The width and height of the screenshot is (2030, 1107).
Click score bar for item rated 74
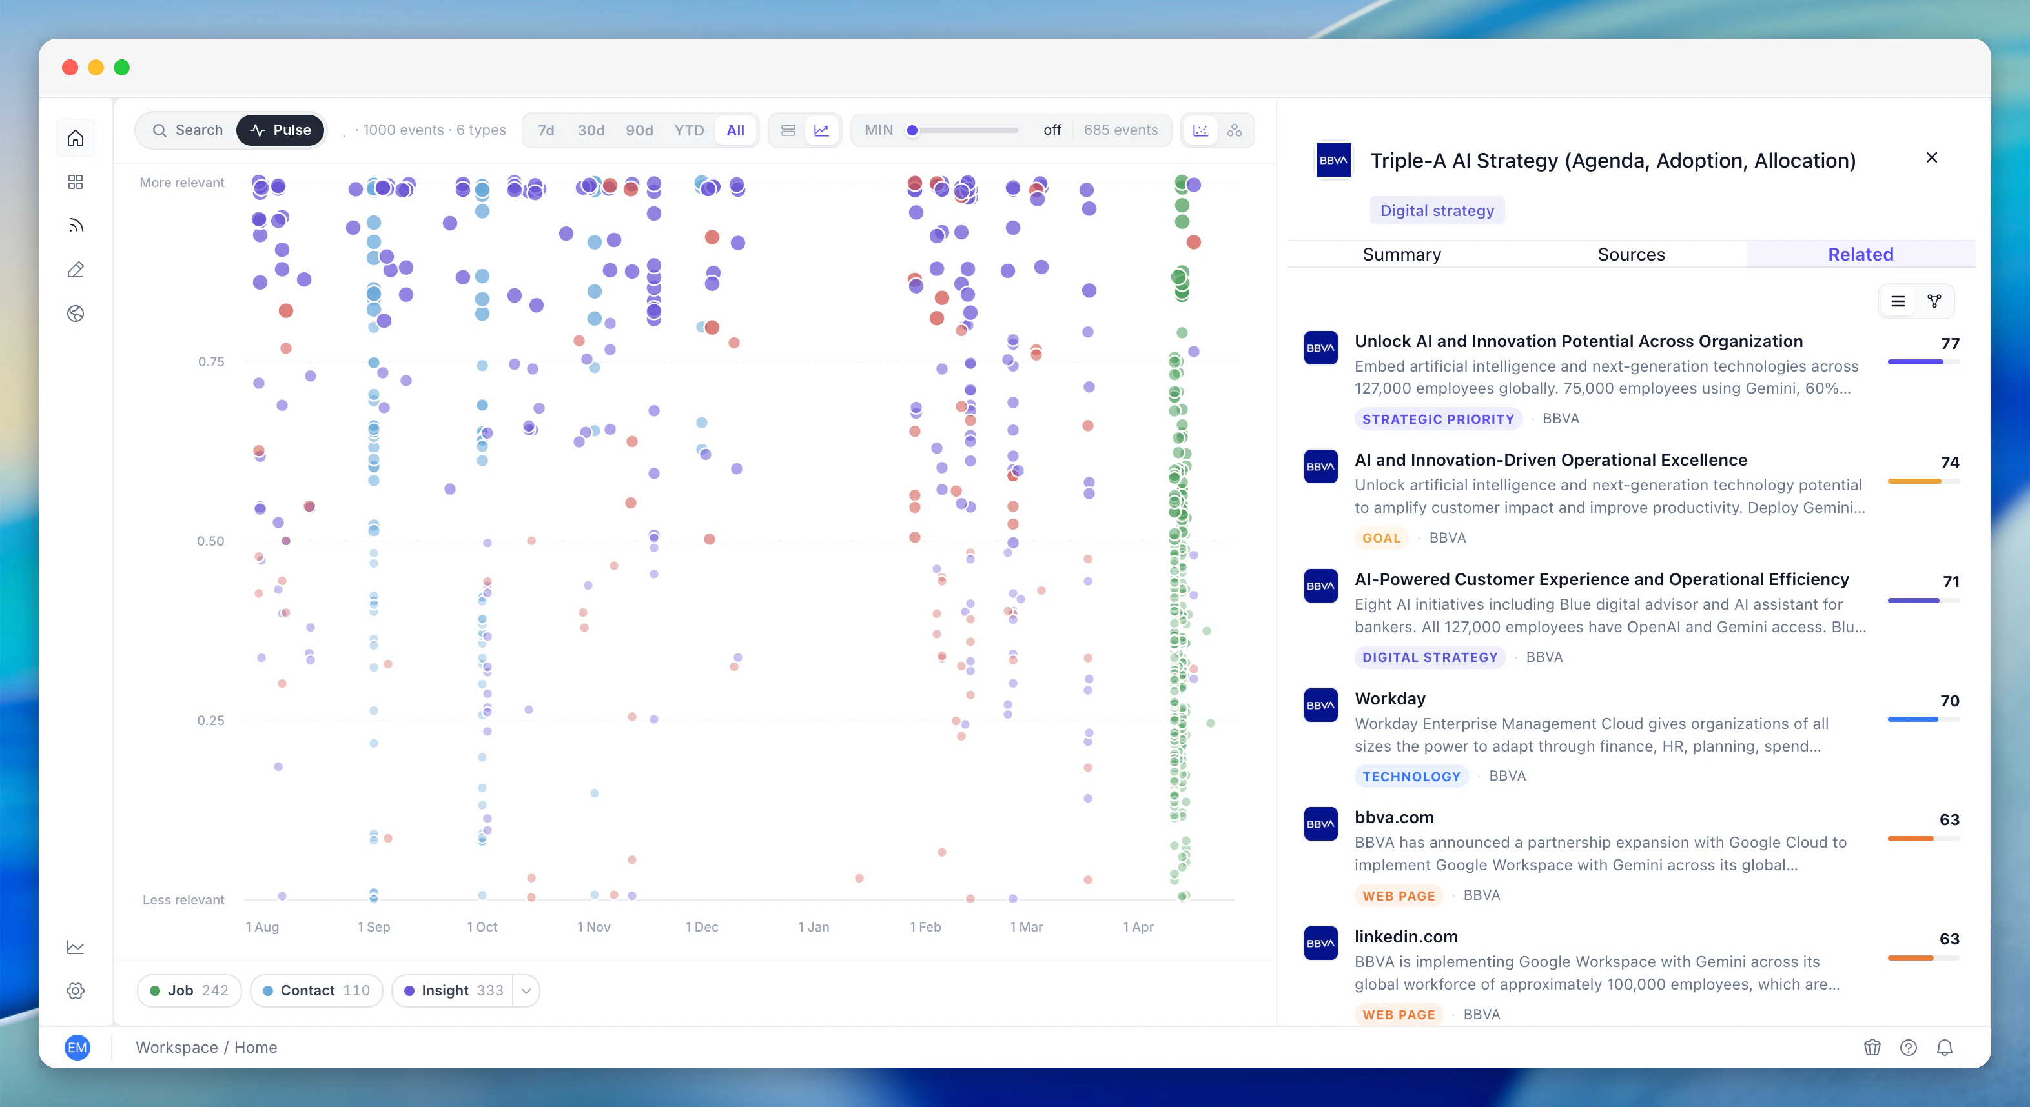[x=1923, y=481]
